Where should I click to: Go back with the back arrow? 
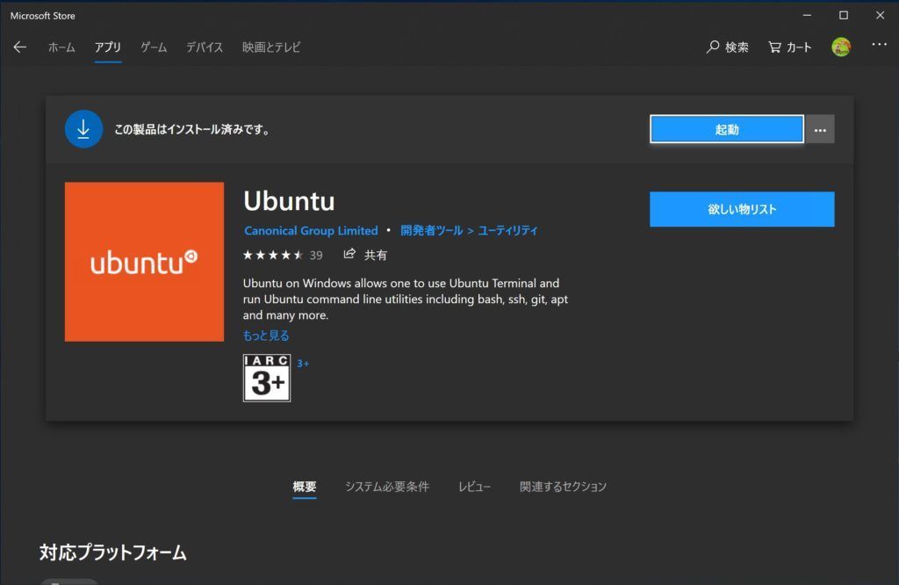coord(20,47)
